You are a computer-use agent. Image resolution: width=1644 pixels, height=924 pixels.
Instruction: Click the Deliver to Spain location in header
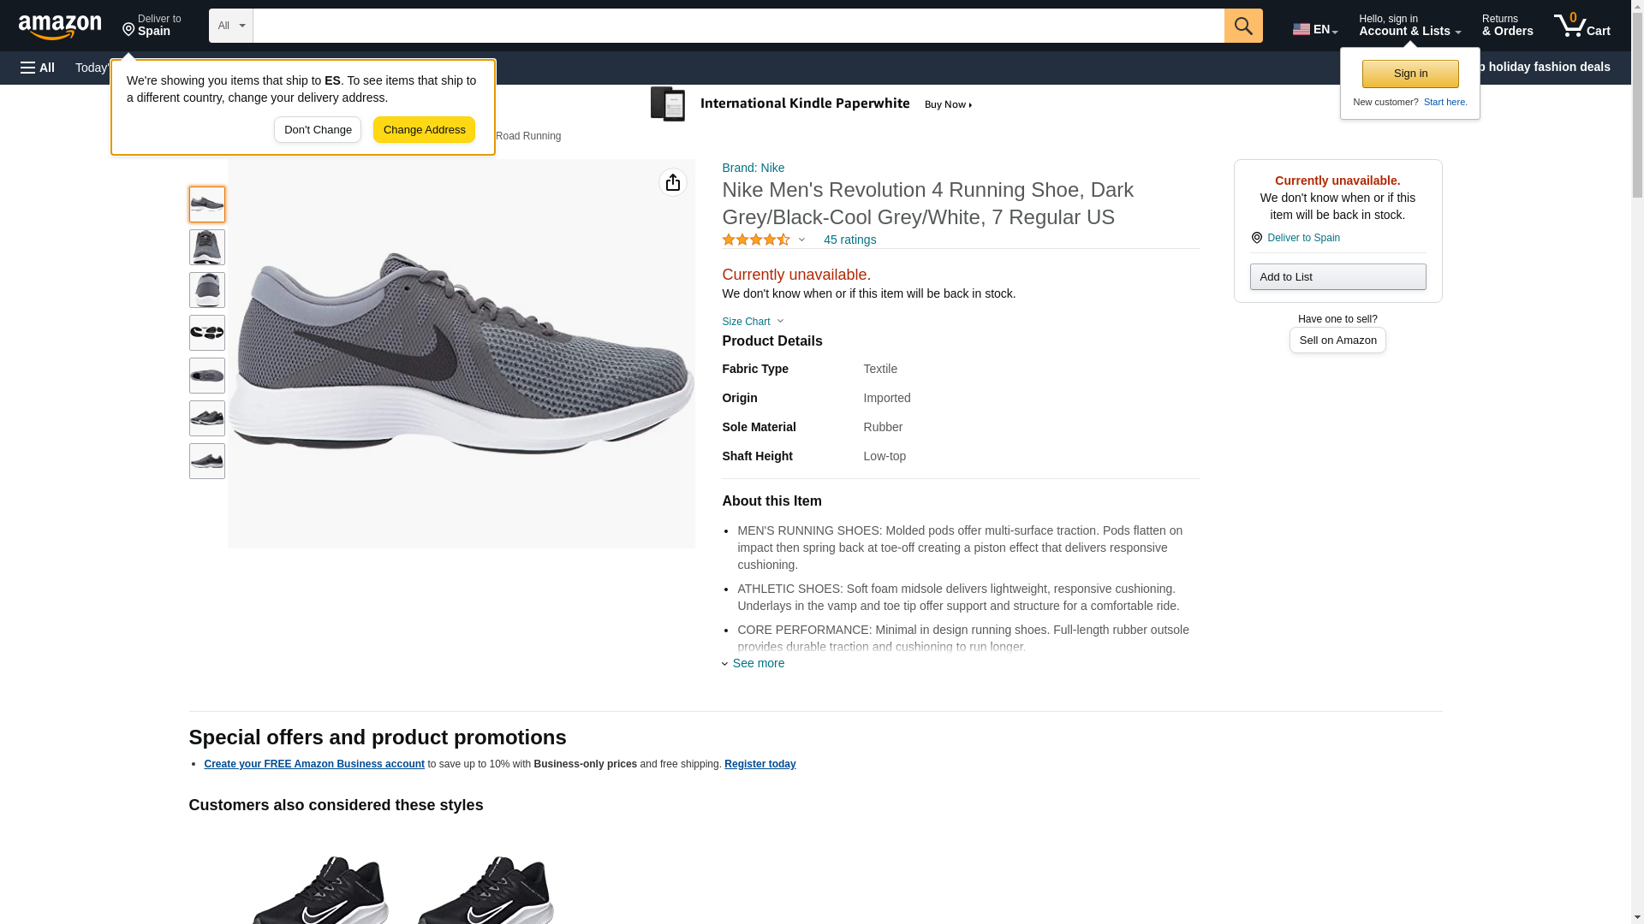152,26
